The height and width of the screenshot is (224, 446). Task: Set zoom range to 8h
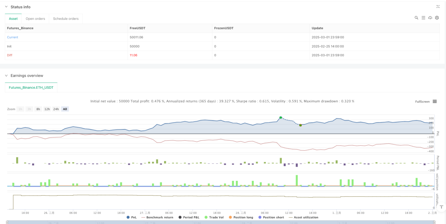point(38,109)
